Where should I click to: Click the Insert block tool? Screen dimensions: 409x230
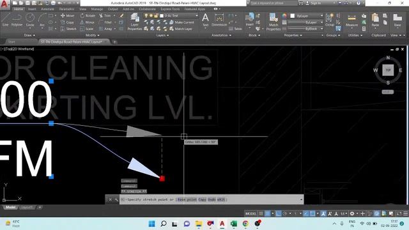(250, 20)
